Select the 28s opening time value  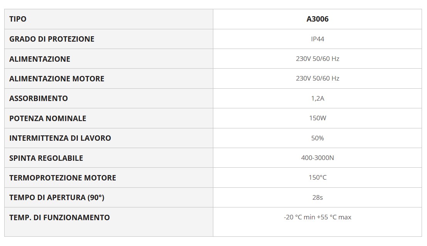[x=317, y=197]
